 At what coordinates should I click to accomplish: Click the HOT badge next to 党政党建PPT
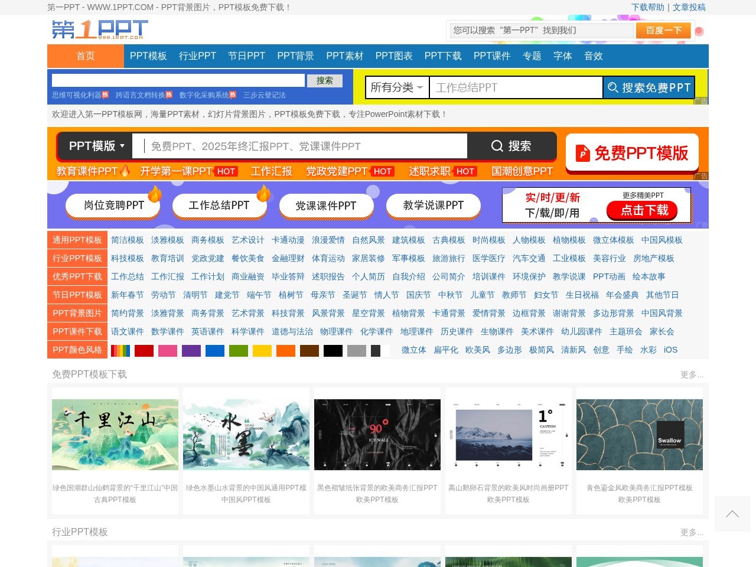tap(382, 171)
